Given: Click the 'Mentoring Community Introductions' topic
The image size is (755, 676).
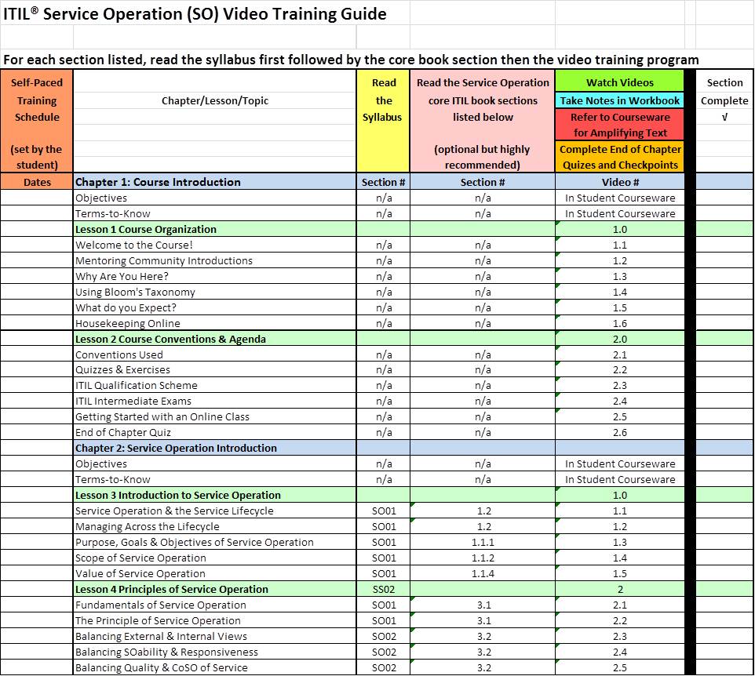Looking at the screenshot, I should [215, 261].
